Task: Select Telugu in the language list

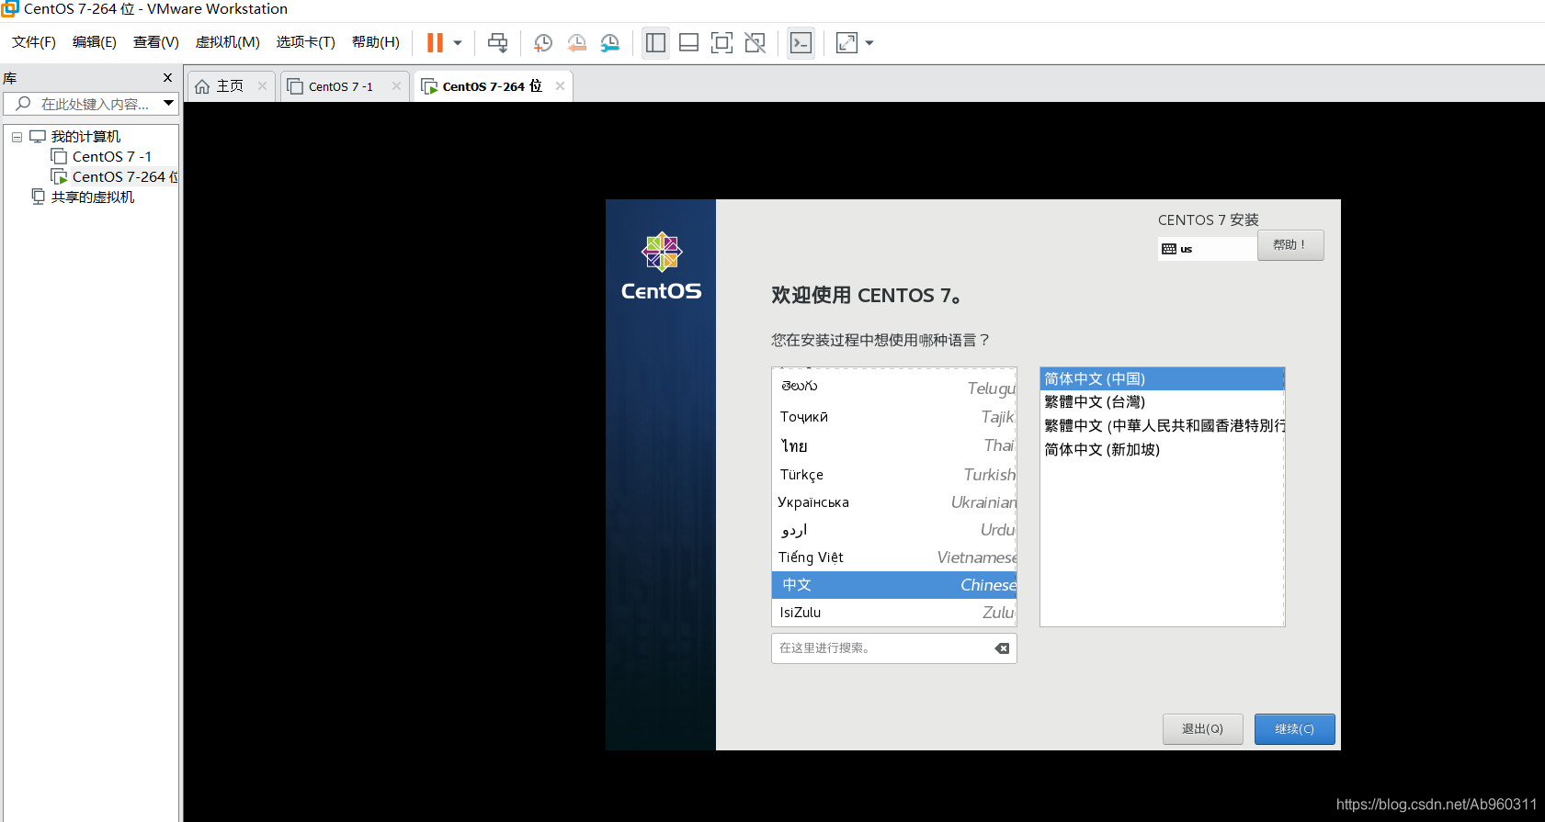Action: [894, 387]
